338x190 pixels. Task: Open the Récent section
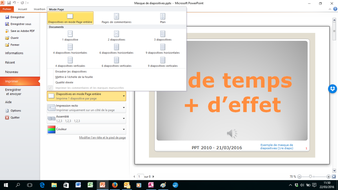pyautogui.click(x=10, y=62)
